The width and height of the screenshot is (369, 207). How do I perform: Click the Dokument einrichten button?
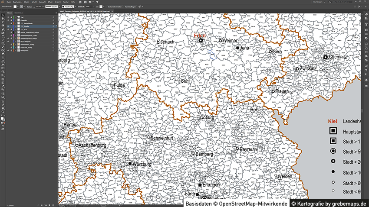click(x=115, y=6)
